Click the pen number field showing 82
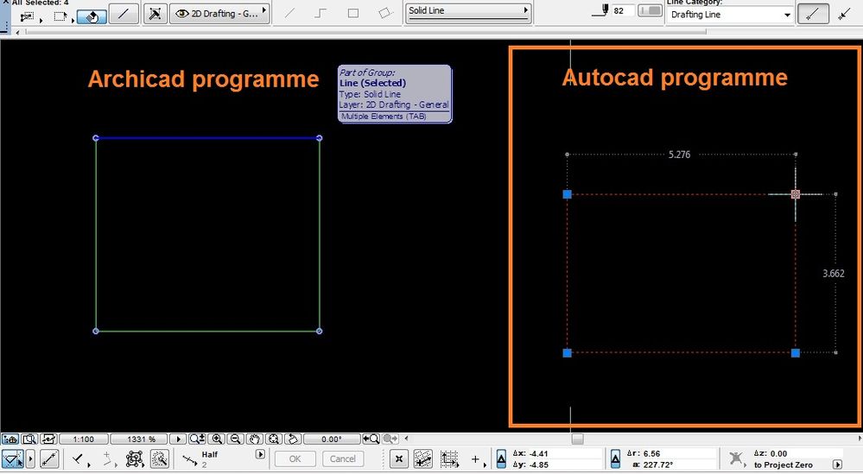Viewport: 863px width, 474px height. [x=623, y=10]
